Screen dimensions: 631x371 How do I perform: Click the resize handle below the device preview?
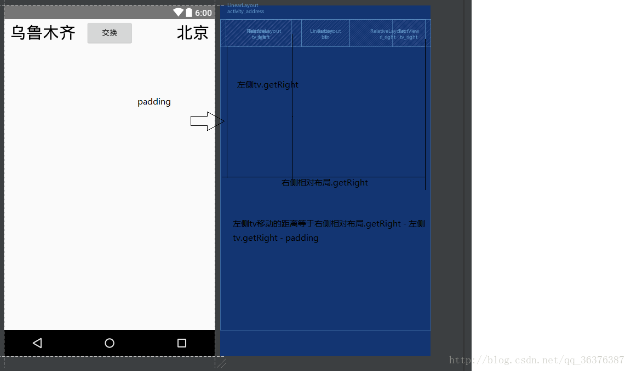coord(221,363)
